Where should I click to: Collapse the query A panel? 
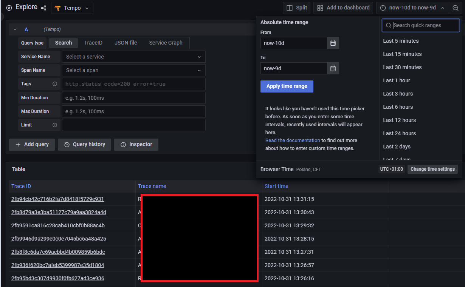[15, 29]
